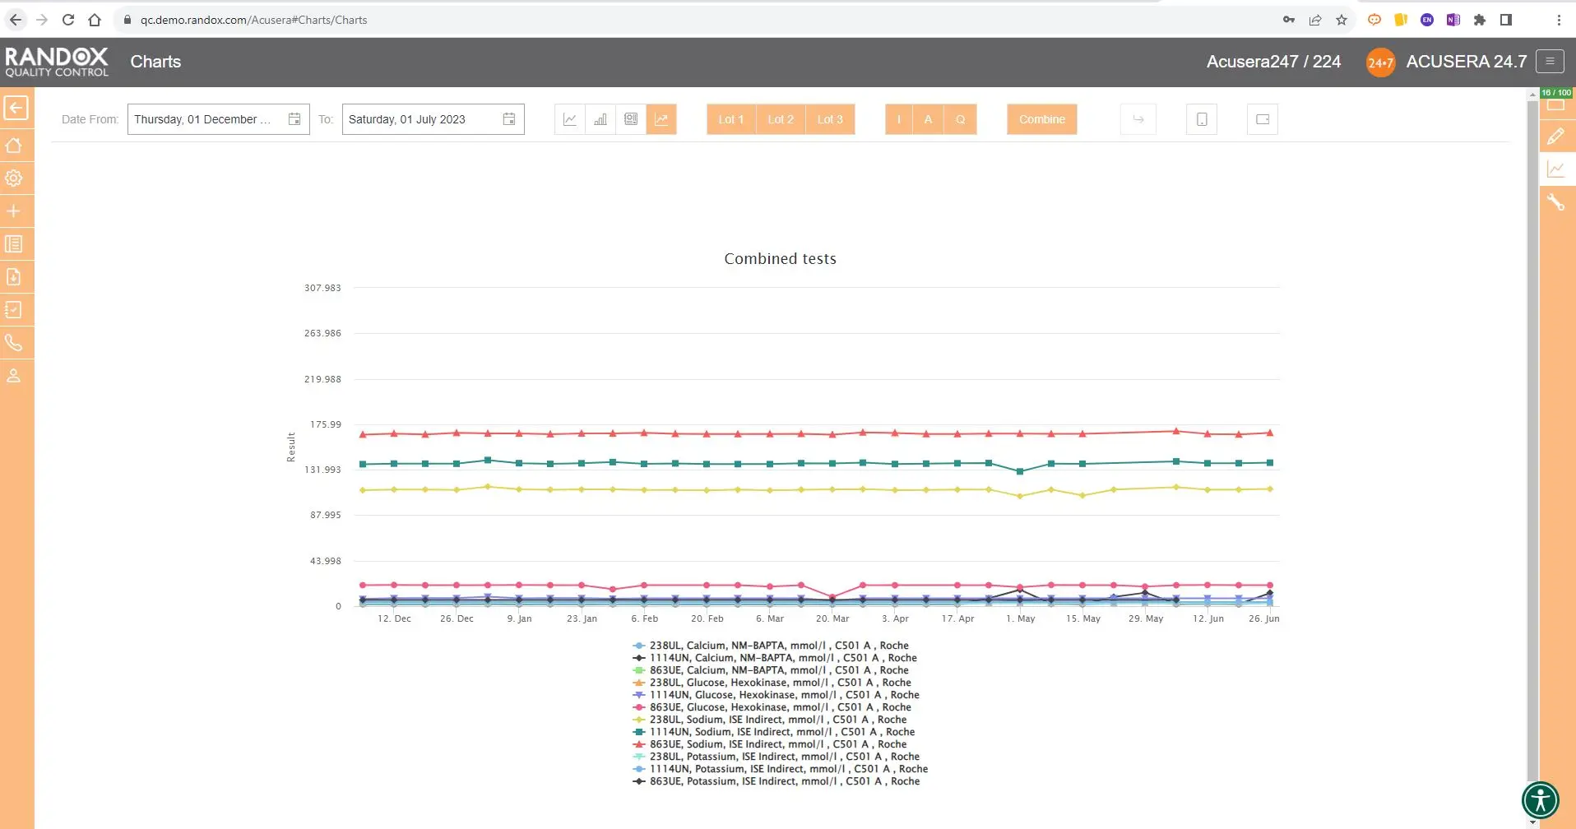Open the hamburger menu at top right

click(x=1550, y=62)
